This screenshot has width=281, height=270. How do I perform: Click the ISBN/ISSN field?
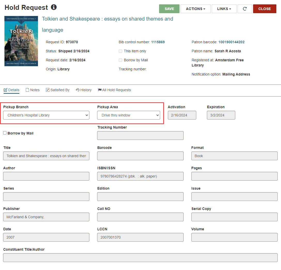tap(140, 176)
